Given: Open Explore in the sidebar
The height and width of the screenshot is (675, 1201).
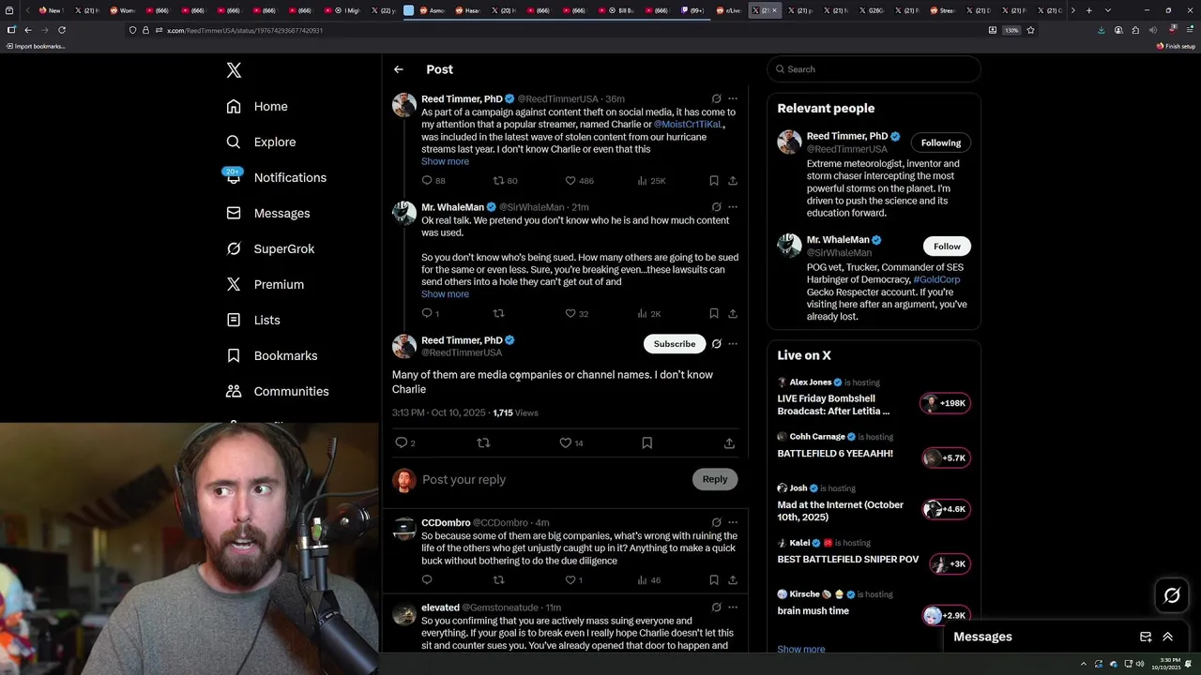Looking at the screenshot, I should coord(261,142).
